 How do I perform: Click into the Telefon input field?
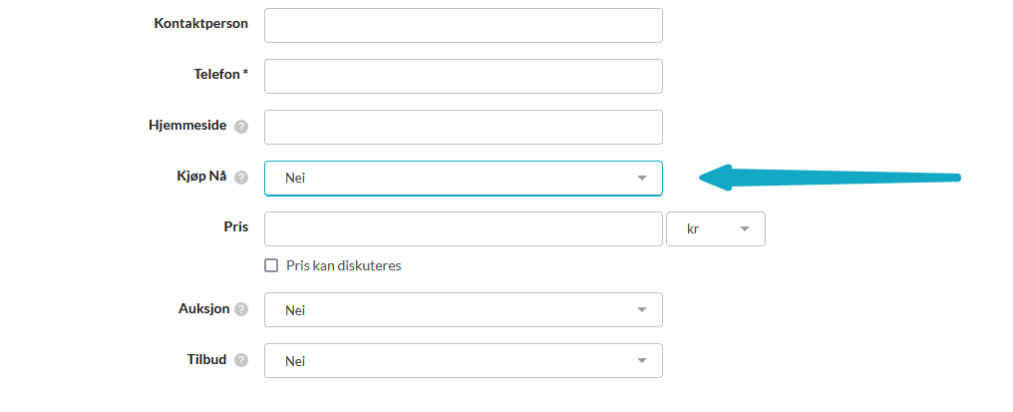pyautogui.click(x=463, y=76)
